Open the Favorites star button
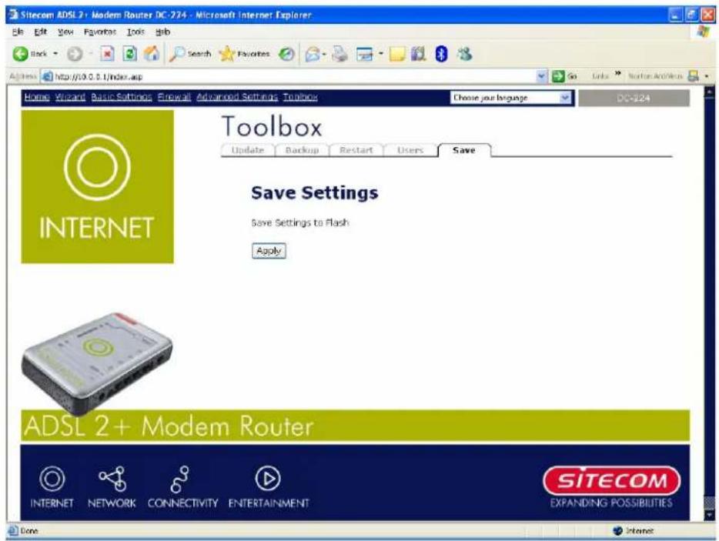This screenshot has width=719, height=541. click(x=244, y=54)
